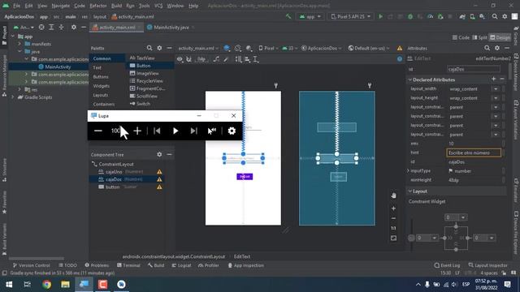Open the AplicacionDos theme dropdown

321,48
